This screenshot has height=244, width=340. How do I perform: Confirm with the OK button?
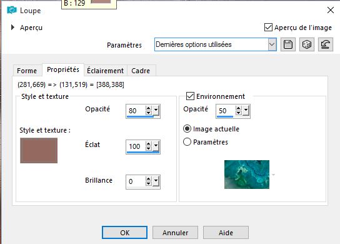coord(124,233)
